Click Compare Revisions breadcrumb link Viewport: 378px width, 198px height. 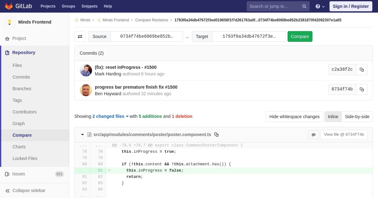pos(152,20)
